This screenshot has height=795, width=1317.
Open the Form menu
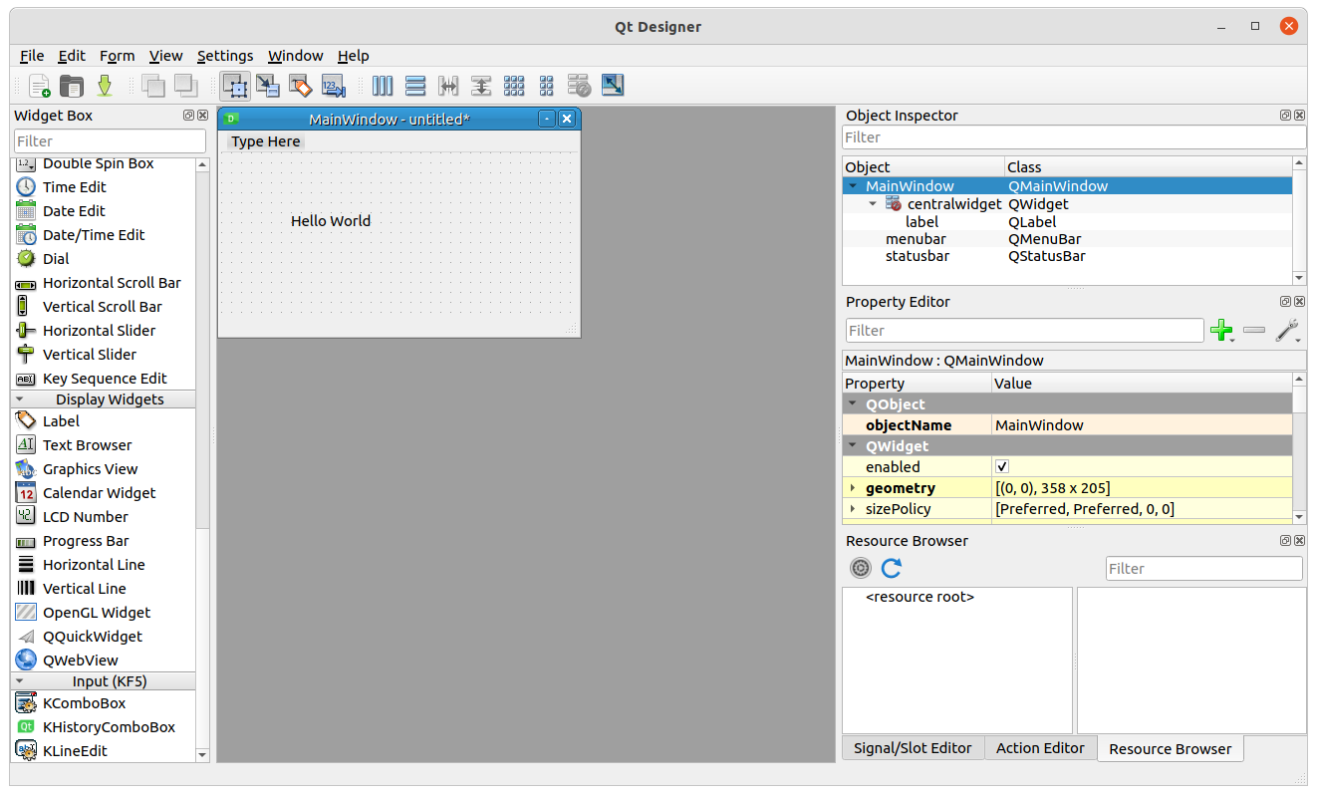[x=117, y=56]
